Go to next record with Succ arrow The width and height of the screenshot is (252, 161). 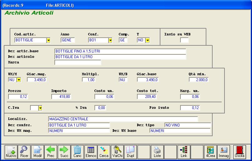click(x=64, y=152)
